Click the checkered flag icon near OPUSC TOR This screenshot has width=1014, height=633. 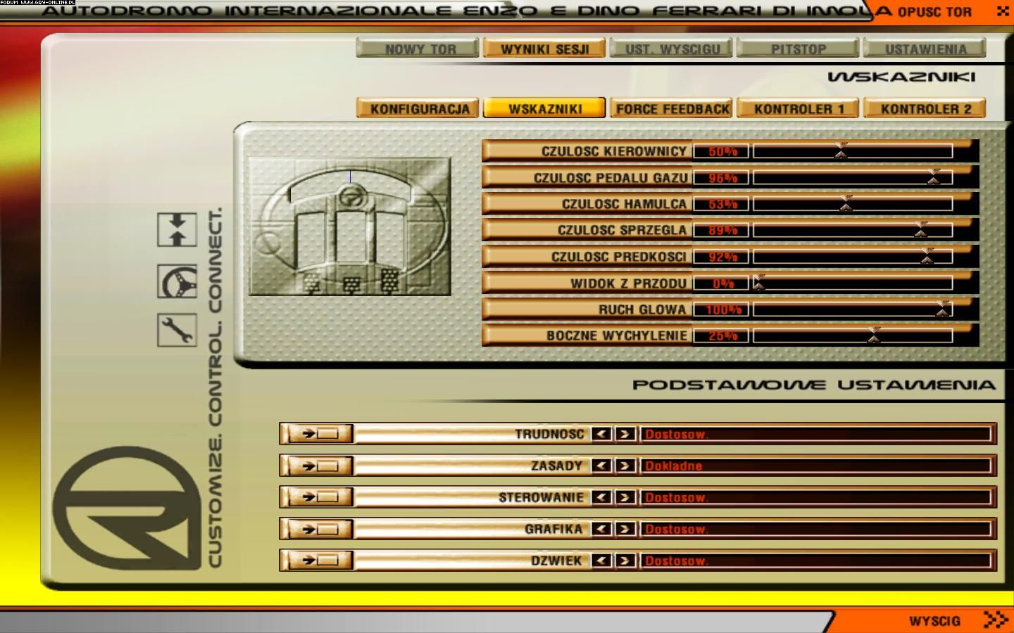(x=1003, y=11)
